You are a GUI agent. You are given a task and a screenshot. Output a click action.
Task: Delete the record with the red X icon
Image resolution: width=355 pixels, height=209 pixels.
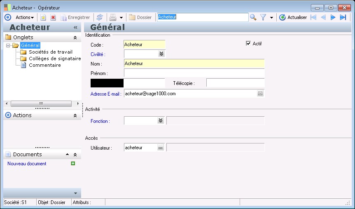click(53, 17)
